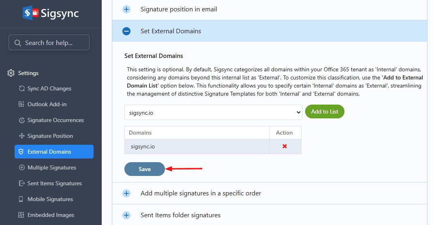The image size is (434, 225).
Task: Collapse the Set External Domains section
Action: click(126, 31)
